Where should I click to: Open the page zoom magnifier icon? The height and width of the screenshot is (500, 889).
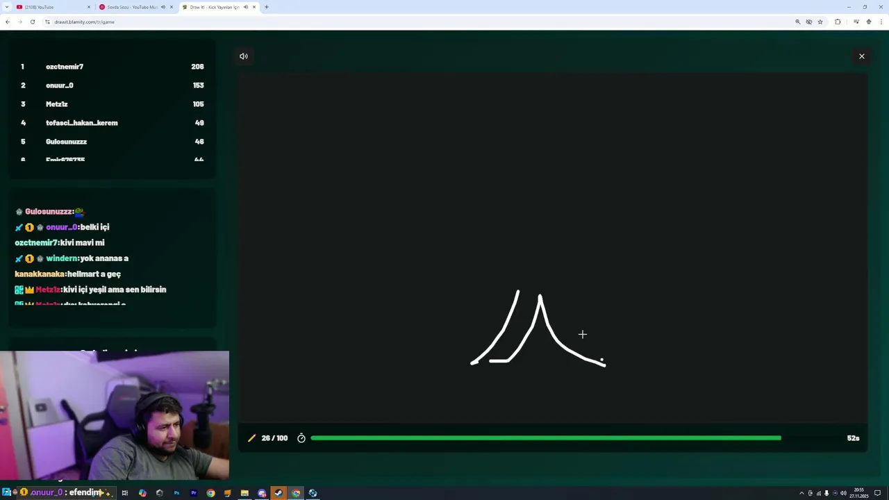(x=798, y=22)
